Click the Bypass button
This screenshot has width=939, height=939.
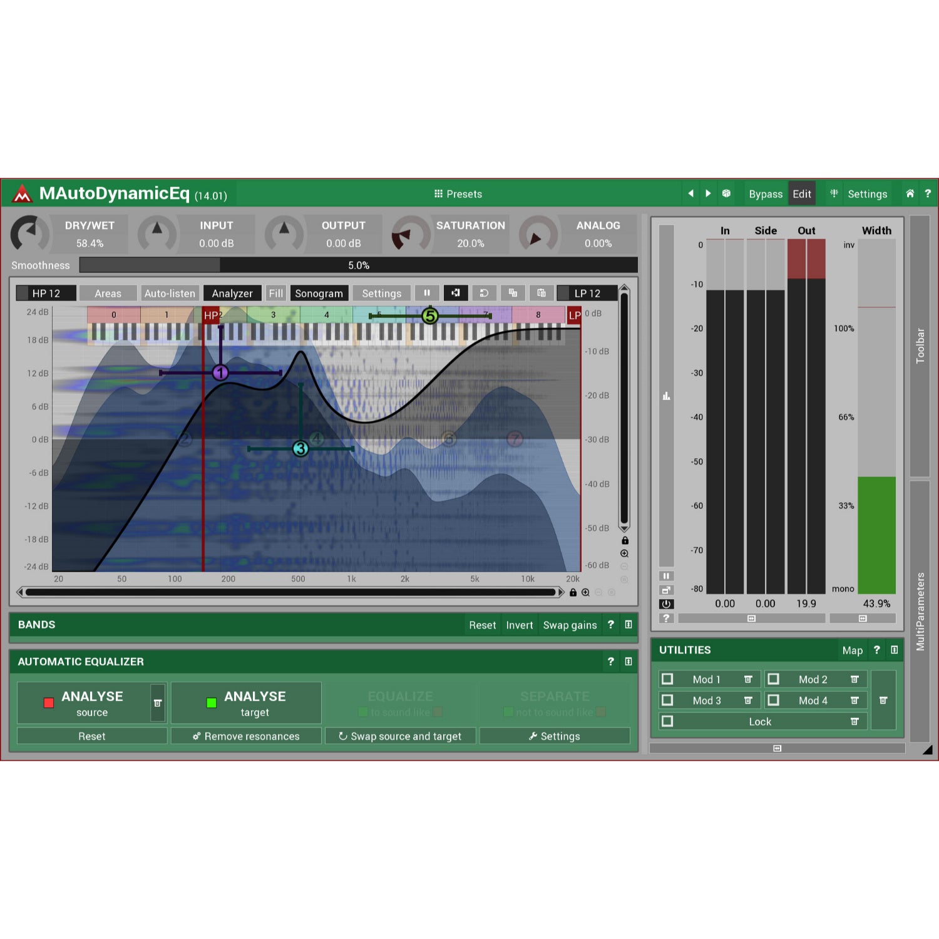click(766, 194)
